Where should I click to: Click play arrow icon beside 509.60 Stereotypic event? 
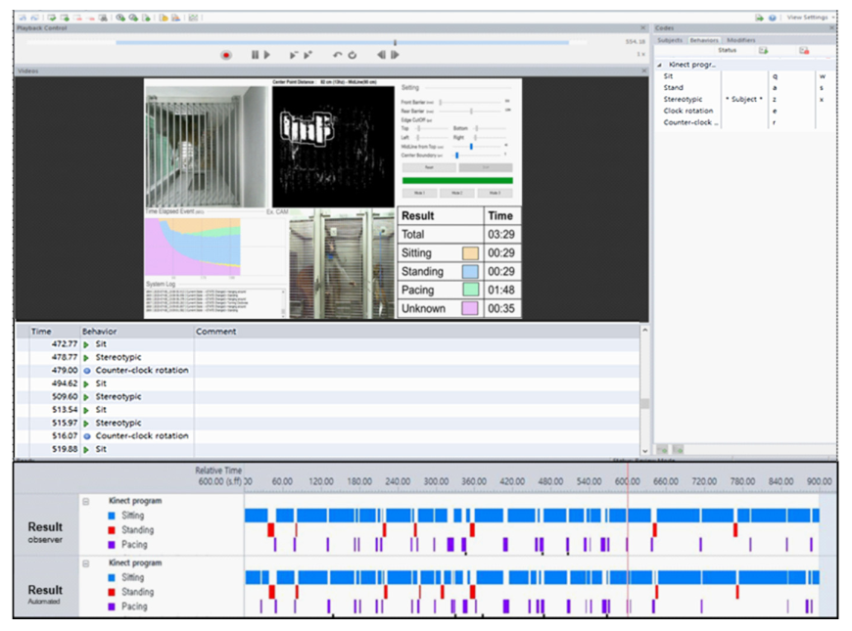pos(86,397)
